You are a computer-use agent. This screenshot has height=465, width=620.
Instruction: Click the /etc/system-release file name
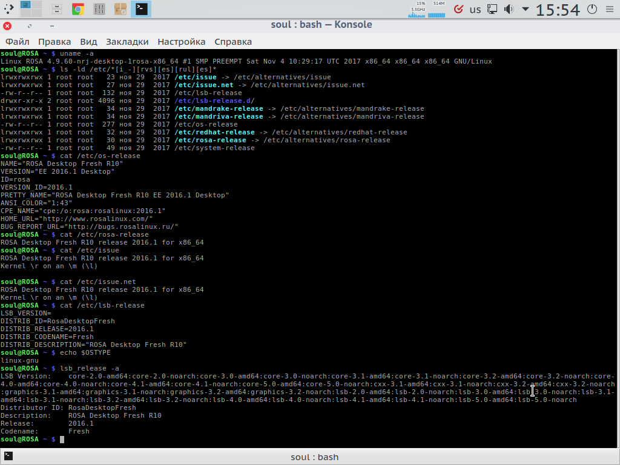215,148
